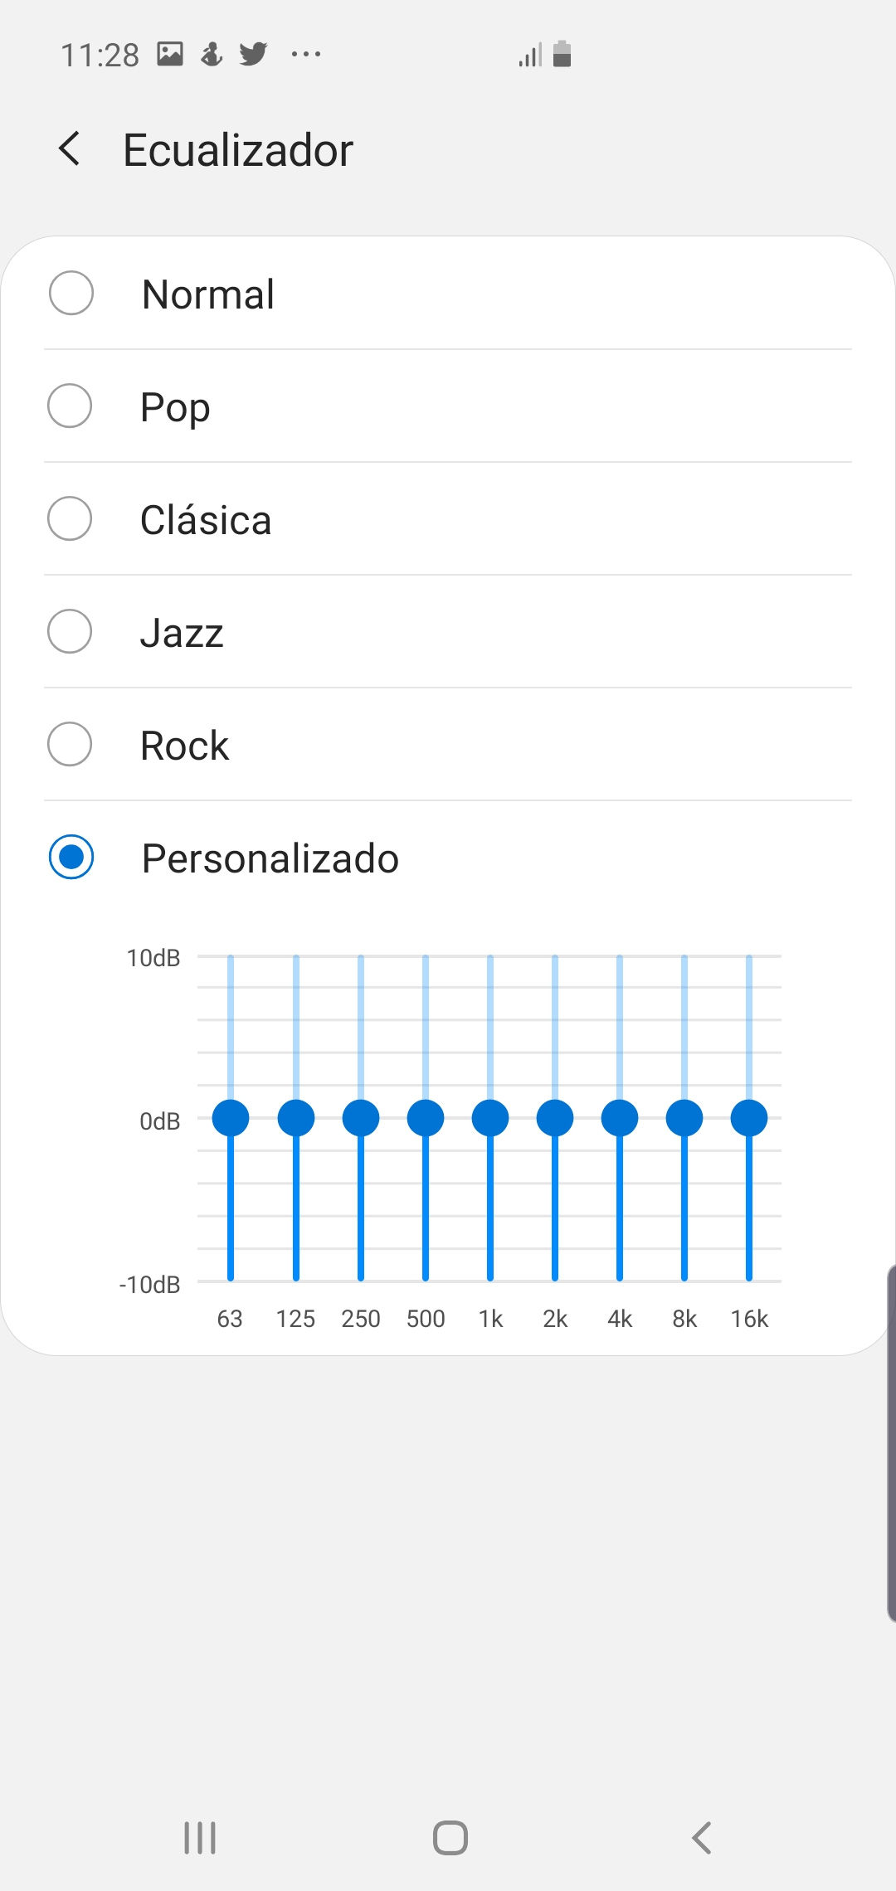Tap the image notification icon in status bar
Image resolution: width=896 pixels, height=1891 pixels.
(x=170, y=55)
